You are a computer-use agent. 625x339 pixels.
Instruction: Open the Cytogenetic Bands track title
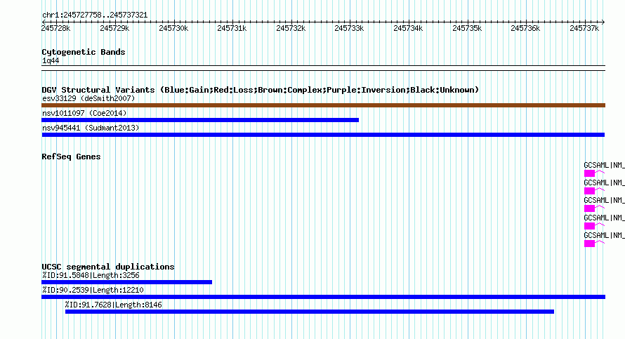click(x=84, y=52)
